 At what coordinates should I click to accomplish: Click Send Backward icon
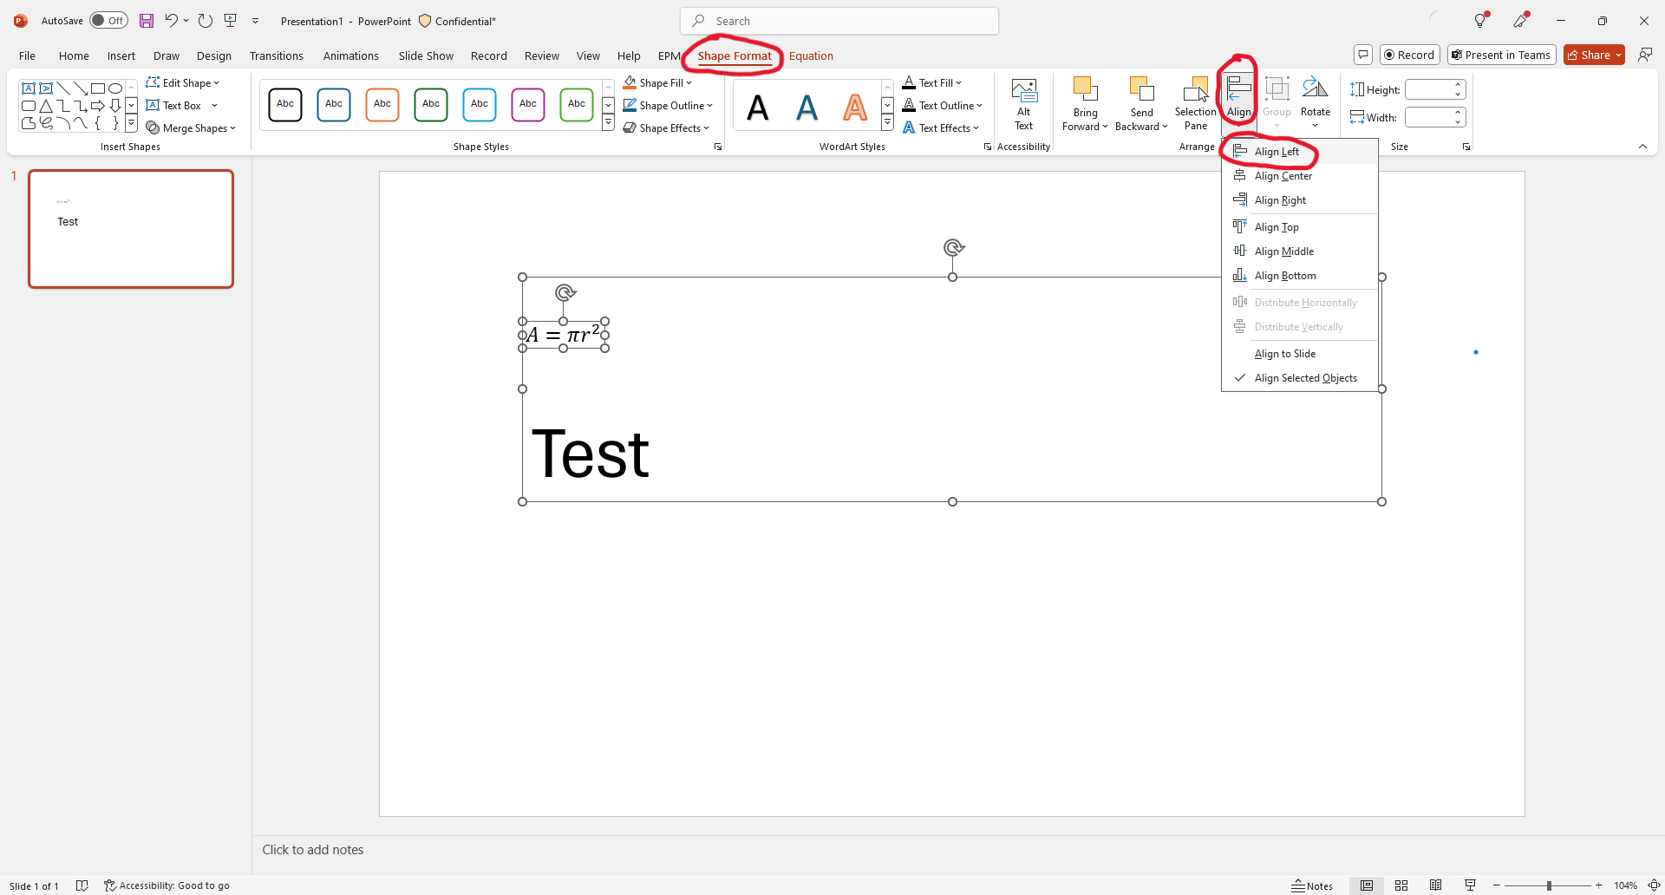(1142, 88)
